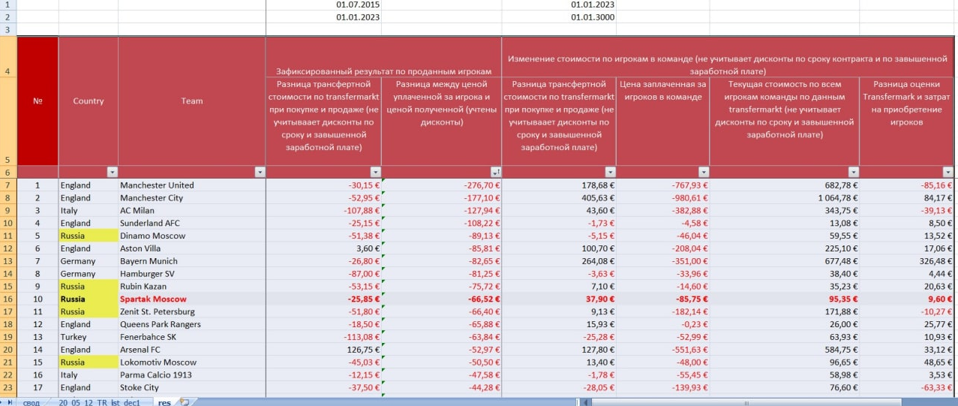Viewport: 958px width, 406px height.
Task: Select the 'res' sheet tab
Action: point(164,402)
